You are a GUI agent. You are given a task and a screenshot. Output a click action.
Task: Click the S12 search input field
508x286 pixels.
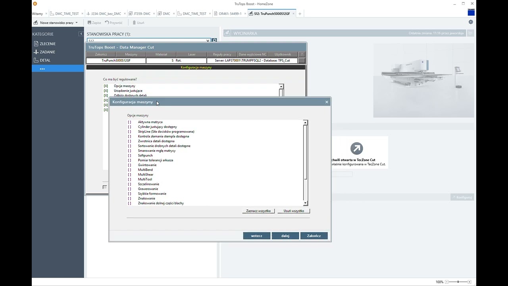point(146,41)
